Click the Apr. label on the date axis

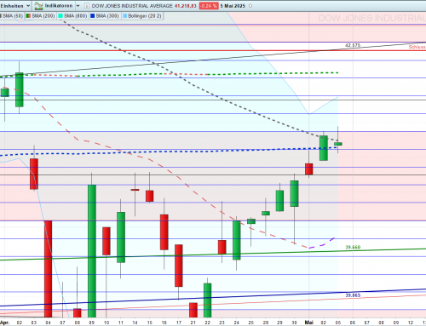(5, 323)
